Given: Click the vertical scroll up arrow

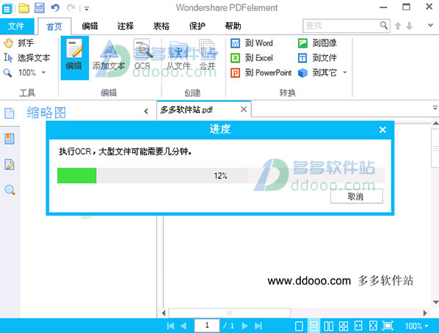Looking at the screenshot, I should [435, 123].
